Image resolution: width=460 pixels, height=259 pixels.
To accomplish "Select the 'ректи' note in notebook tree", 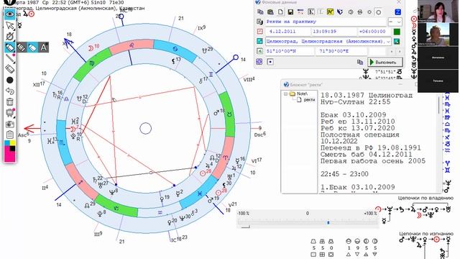I will (x=309, y=100).
